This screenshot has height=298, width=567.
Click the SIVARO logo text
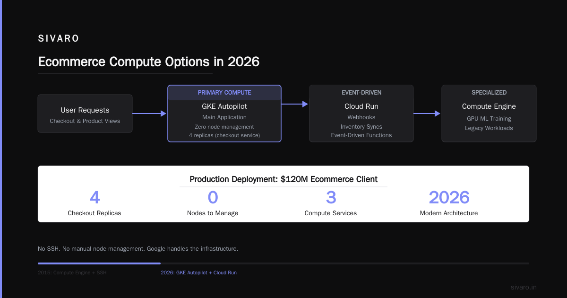coord(59,39)
